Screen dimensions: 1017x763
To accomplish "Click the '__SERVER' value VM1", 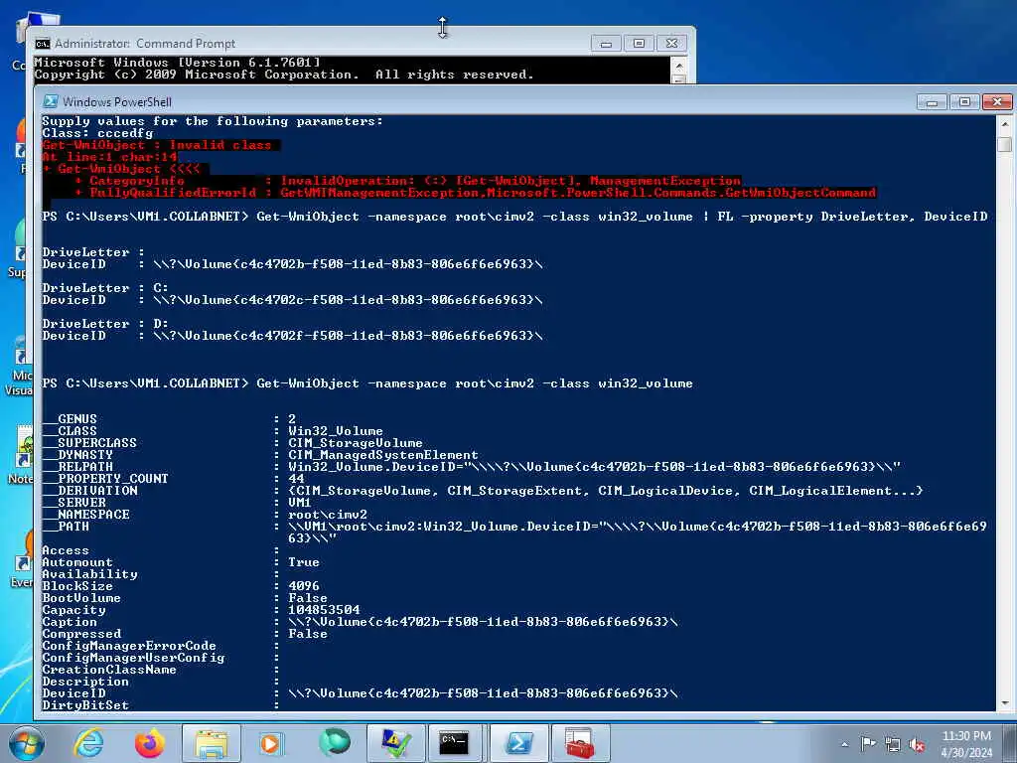I will tap(300, 502).
